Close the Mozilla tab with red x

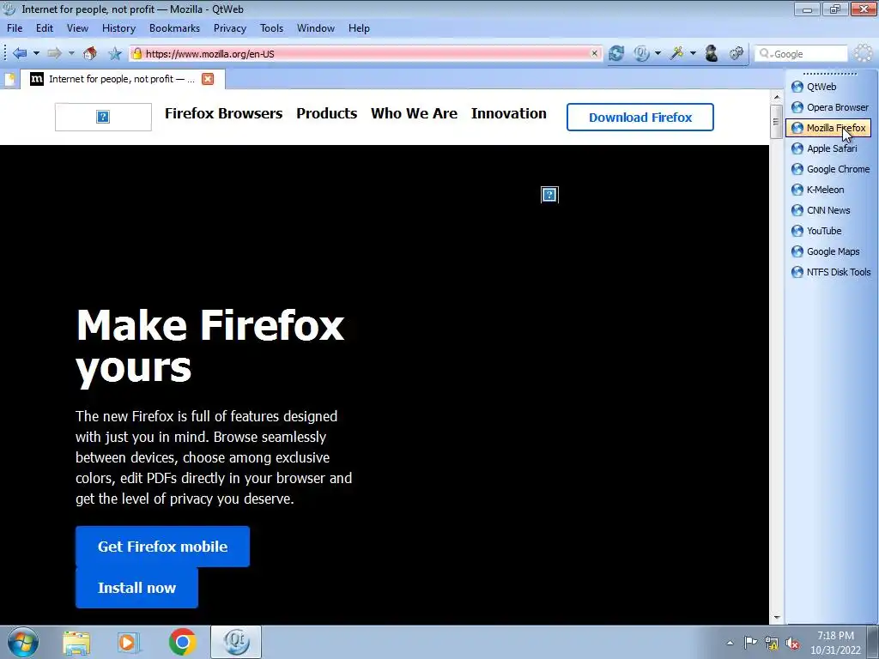point(208,79)
